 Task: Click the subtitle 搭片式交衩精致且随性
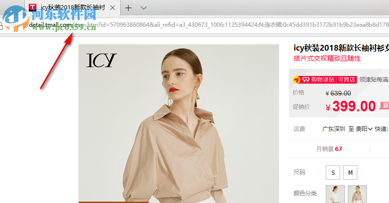coord(327,59)
